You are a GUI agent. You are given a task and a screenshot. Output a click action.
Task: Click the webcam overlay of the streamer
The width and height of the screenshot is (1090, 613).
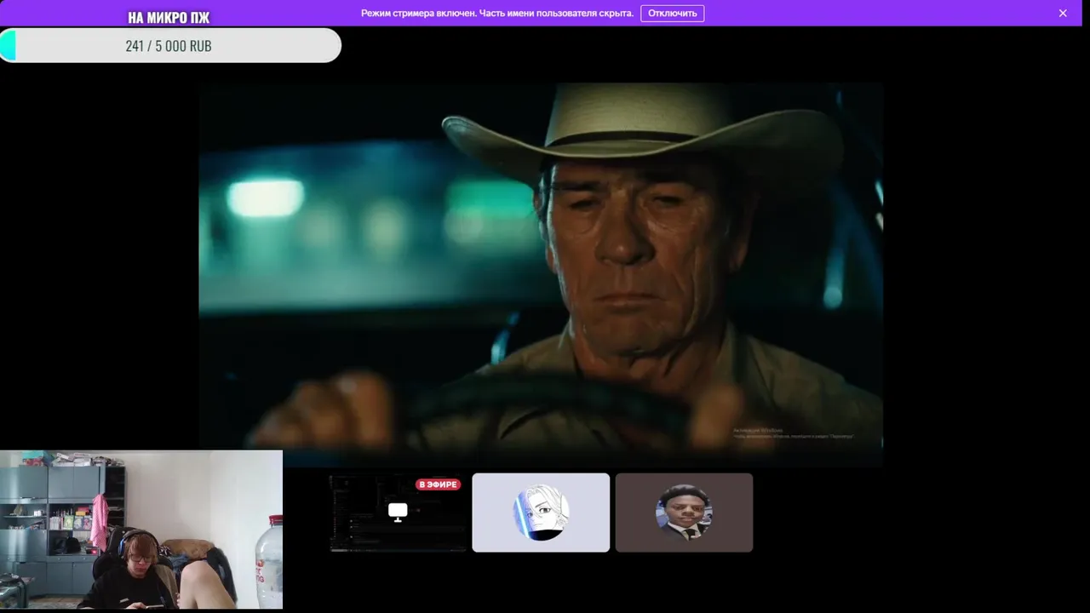(141, 530)
